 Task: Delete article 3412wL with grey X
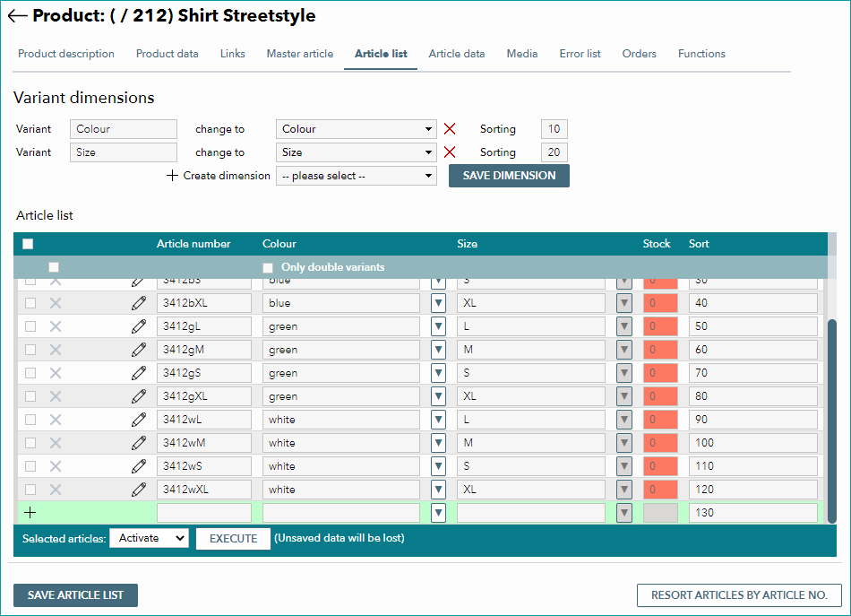(56, 420)
